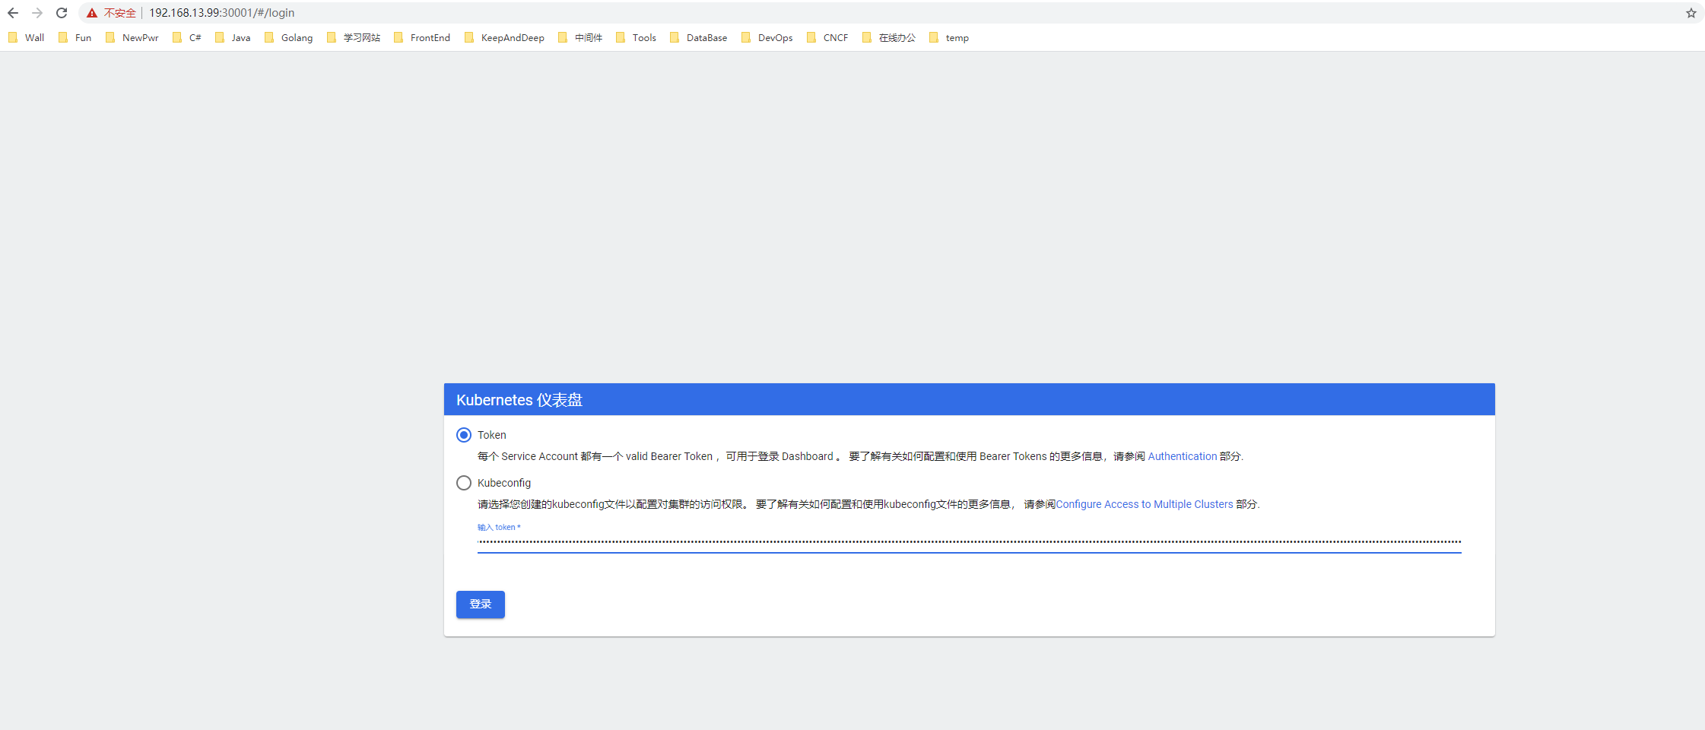
Task: Click the token input field
Action: point(969,542)
